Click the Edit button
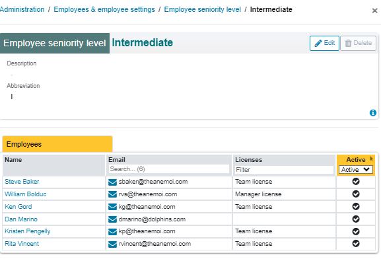Viewport: 381px width, 261px height. (324, 43)
